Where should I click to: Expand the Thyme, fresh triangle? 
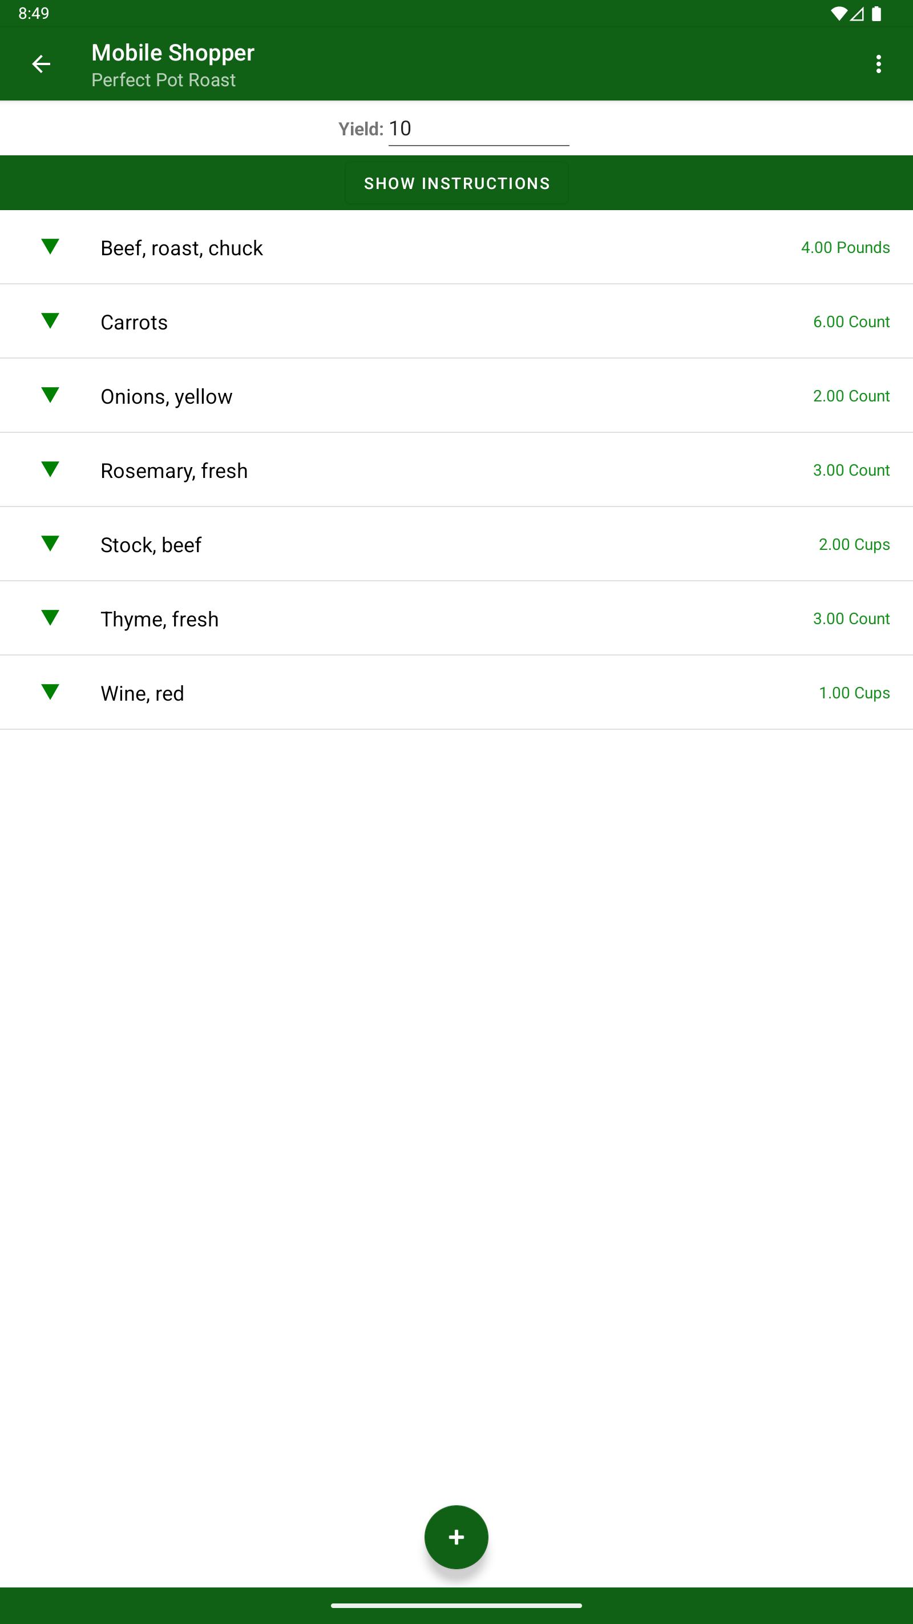[50, 618]
